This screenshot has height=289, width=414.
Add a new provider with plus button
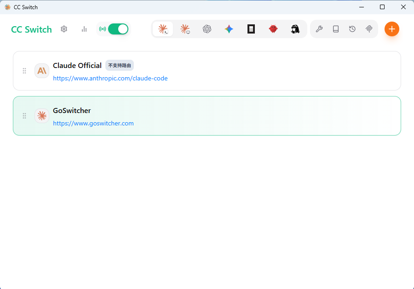pos(392,29)
